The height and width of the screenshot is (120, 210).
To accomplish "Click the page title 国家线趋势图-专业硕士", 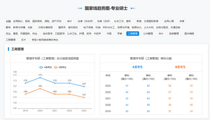I will click(x=106, y=8).
